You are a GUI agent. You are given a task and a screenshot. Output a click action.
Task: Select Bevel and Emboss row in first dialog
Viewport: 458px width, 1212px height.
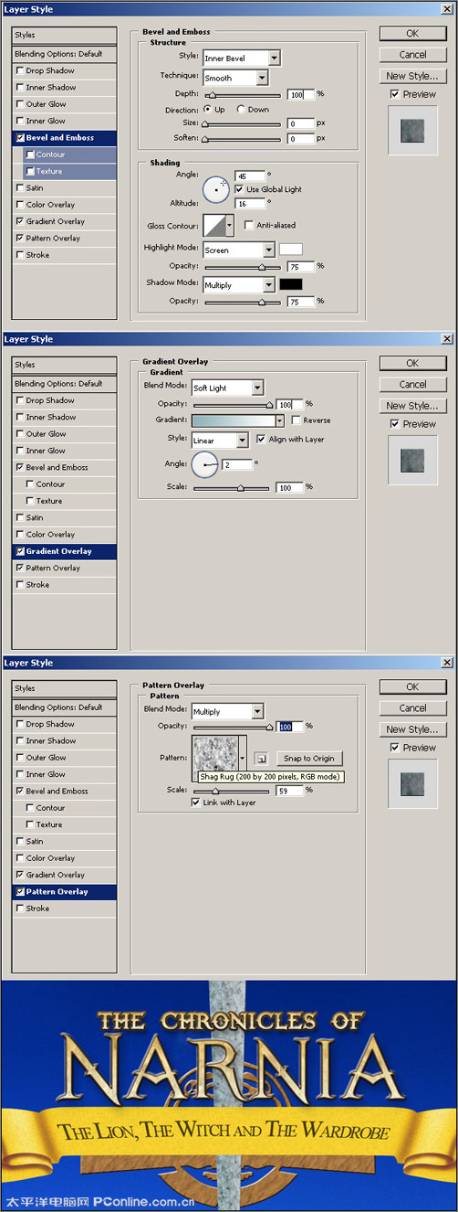point(66,137)
